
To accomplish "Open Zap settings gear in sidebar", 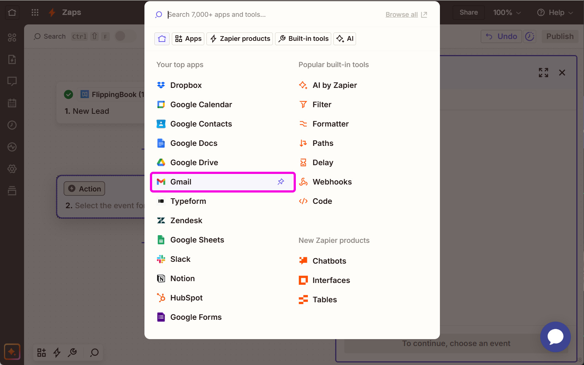I will click(12, 169).
